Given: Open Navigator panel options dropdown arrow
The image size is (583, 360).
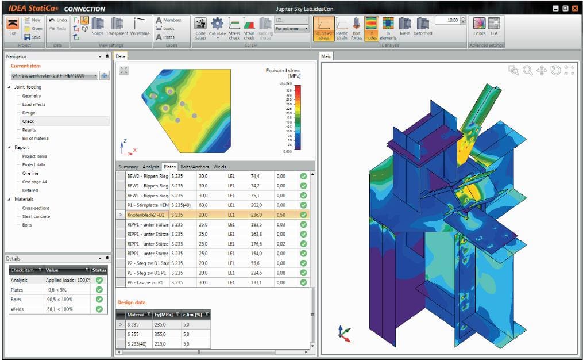Looking at the screenshot, I should (100, 56).
